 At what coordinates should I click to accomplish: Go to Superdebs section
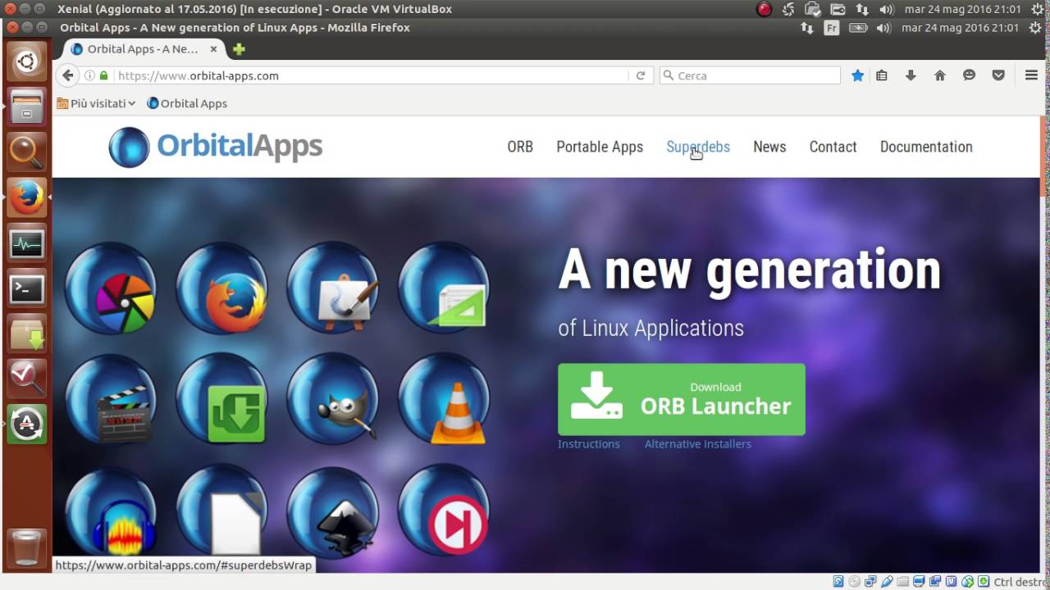(698, 147)
